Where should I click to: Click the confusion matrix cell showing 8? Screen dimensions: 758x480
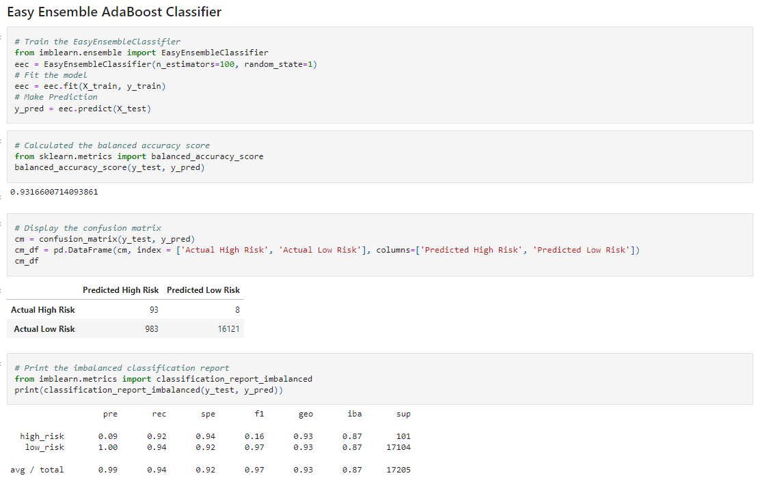[x=237, y=310]
